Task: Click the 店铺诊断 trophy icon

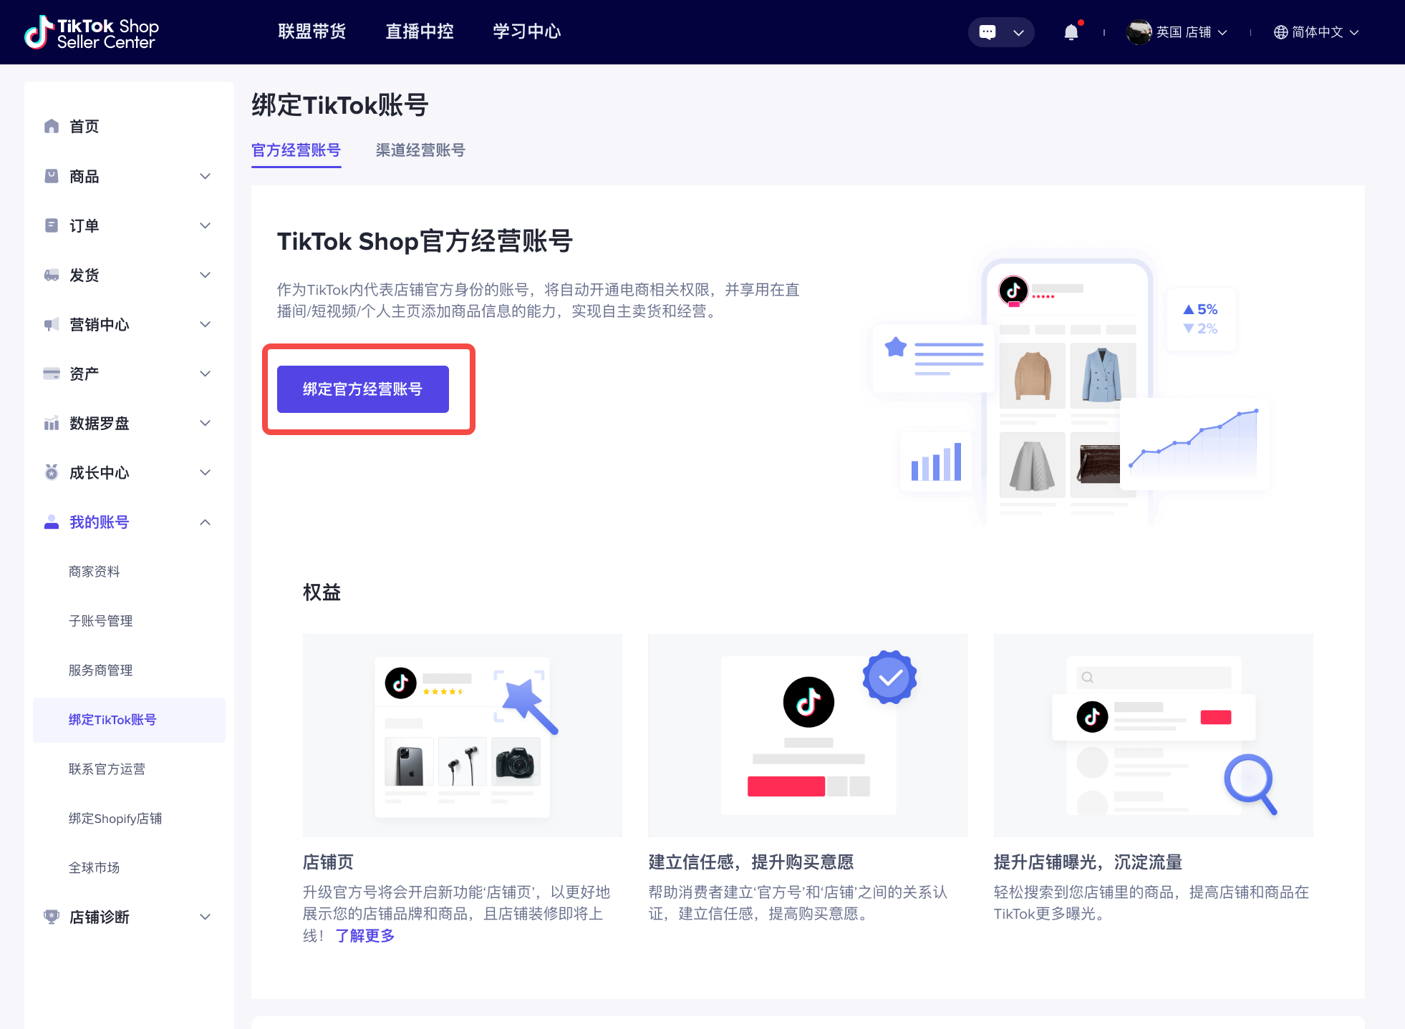Action: coord(52,917)
